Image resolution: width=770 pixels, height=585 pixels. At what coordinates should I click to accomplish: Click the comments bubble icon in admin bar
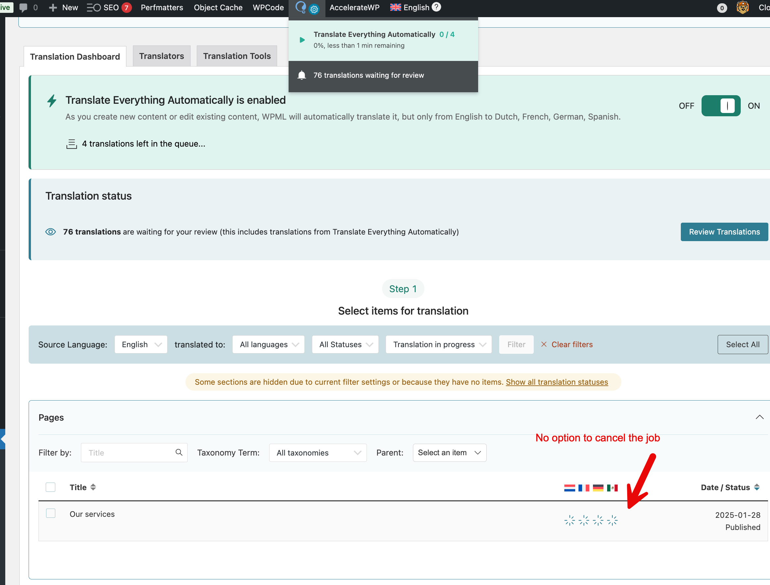point(23,8)
